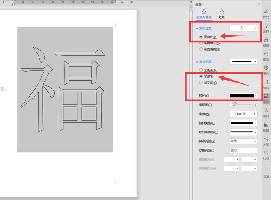
Task: Switch to the 效果 tab
Action: click(221, 14)
